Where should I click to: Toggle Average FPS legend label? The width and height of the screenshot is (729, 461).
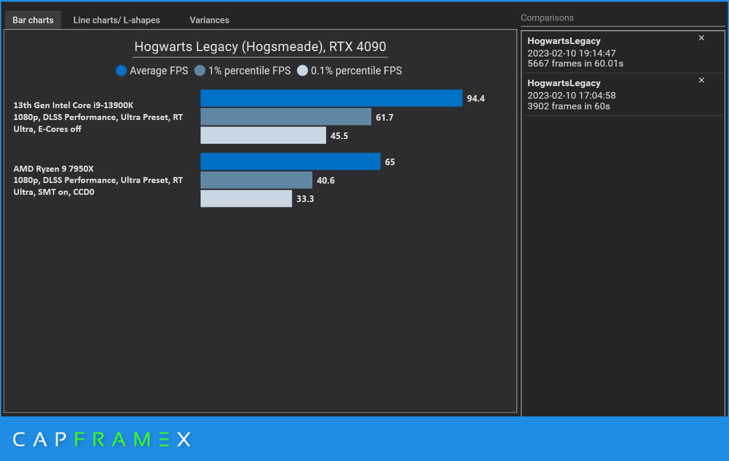point(159,71)
